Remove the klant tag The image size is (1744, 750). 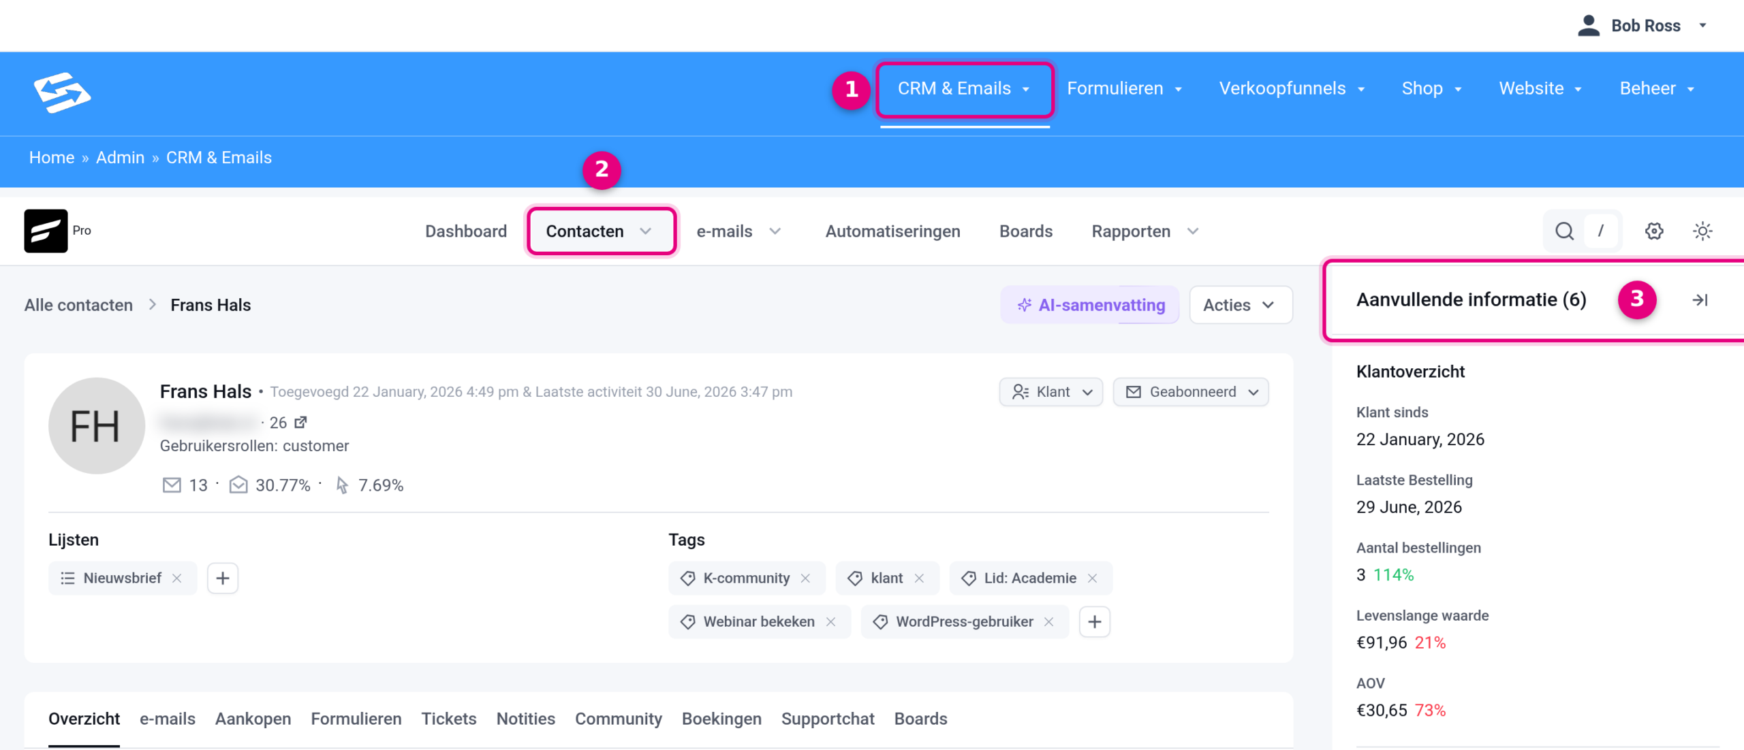pyautogui.click(x=919, y=578)
